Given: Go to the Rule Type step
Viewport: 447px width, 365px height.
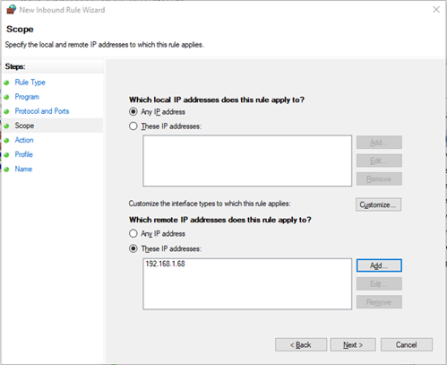Looking at the screenshot, I should pyautogui.click(x=30, y=83).
